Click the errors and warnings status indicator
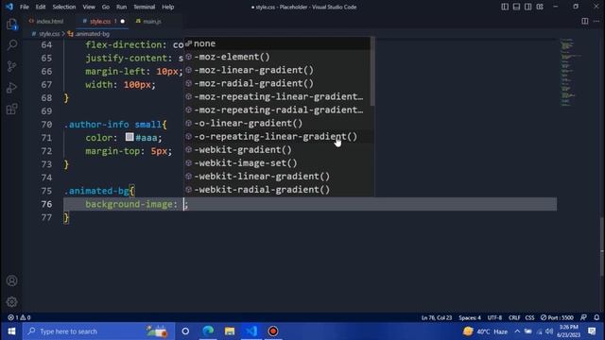605x340 pixels. click(19, 317)
